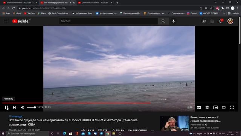Screen dimensions: 241x136
Task: Expand the bookmarks overflow chevron
Action: pyautogui.click(x=224, y=14)
